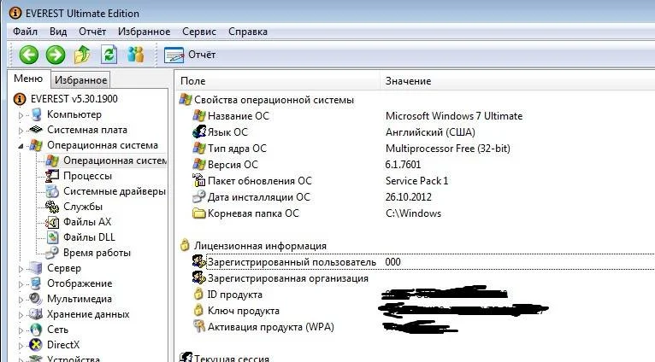Click the Файлы DLL icon
This screenshot has height=362, width=655.
point(52,237)
